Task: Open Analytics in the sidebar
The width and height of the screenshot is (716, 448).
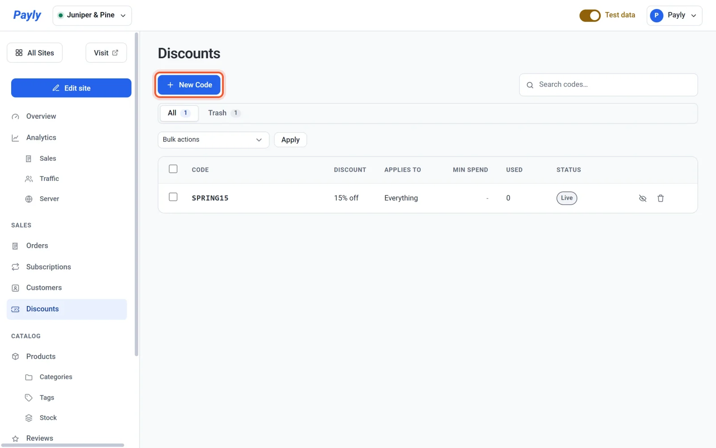Action: (67, 138)
